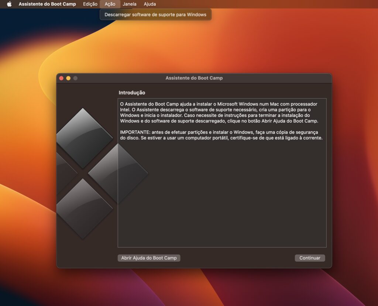Collapse the open Ação menu
378x306 pixels.
coord(110,4)
